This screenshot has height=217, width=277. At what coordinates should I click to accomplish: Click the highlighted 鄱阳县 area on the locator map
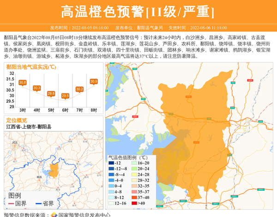click(54, 170)
